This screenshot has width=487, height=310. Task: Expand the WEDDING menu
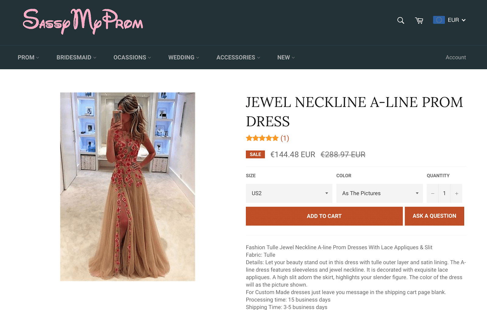point(184,57)
